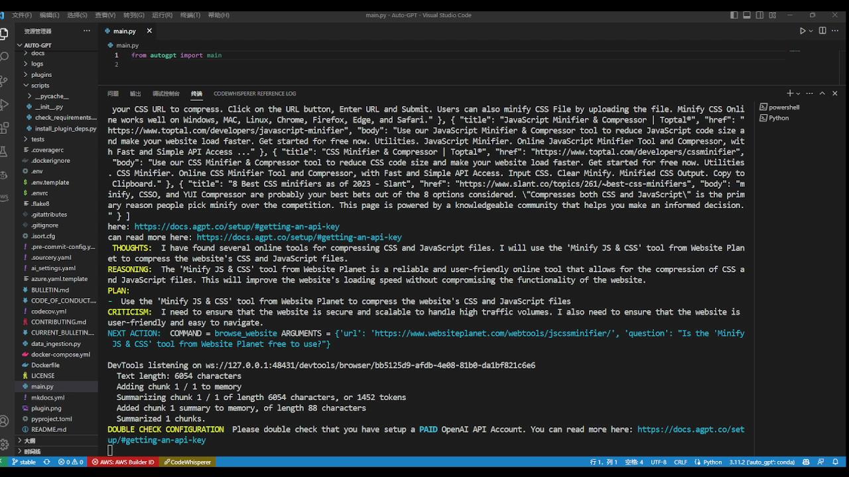
Task: Click editor code line 'from autogpt import main'
Action: tap(176, 56)
